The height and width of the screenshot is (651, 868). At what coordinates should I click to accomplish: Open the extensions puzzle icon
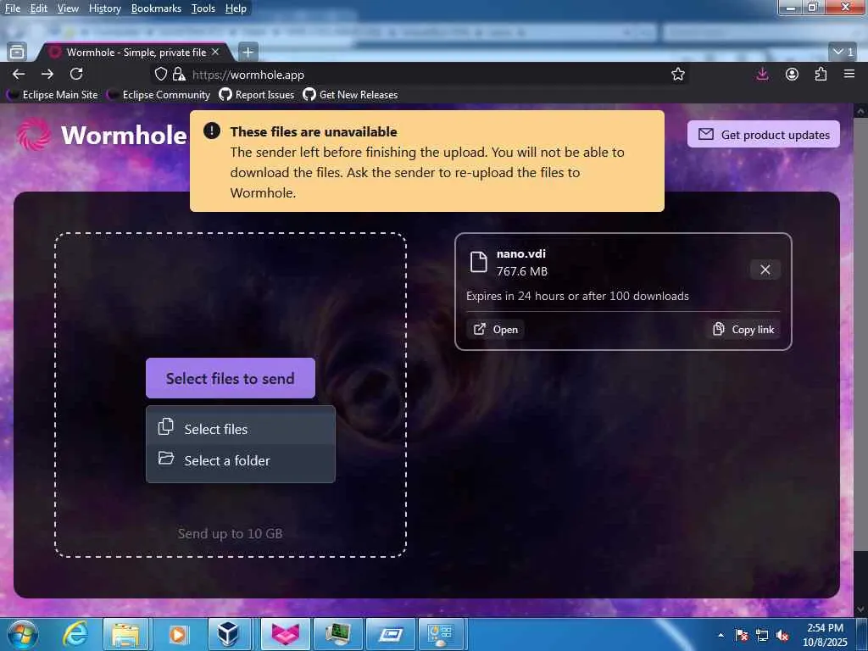tap(821, 75)
